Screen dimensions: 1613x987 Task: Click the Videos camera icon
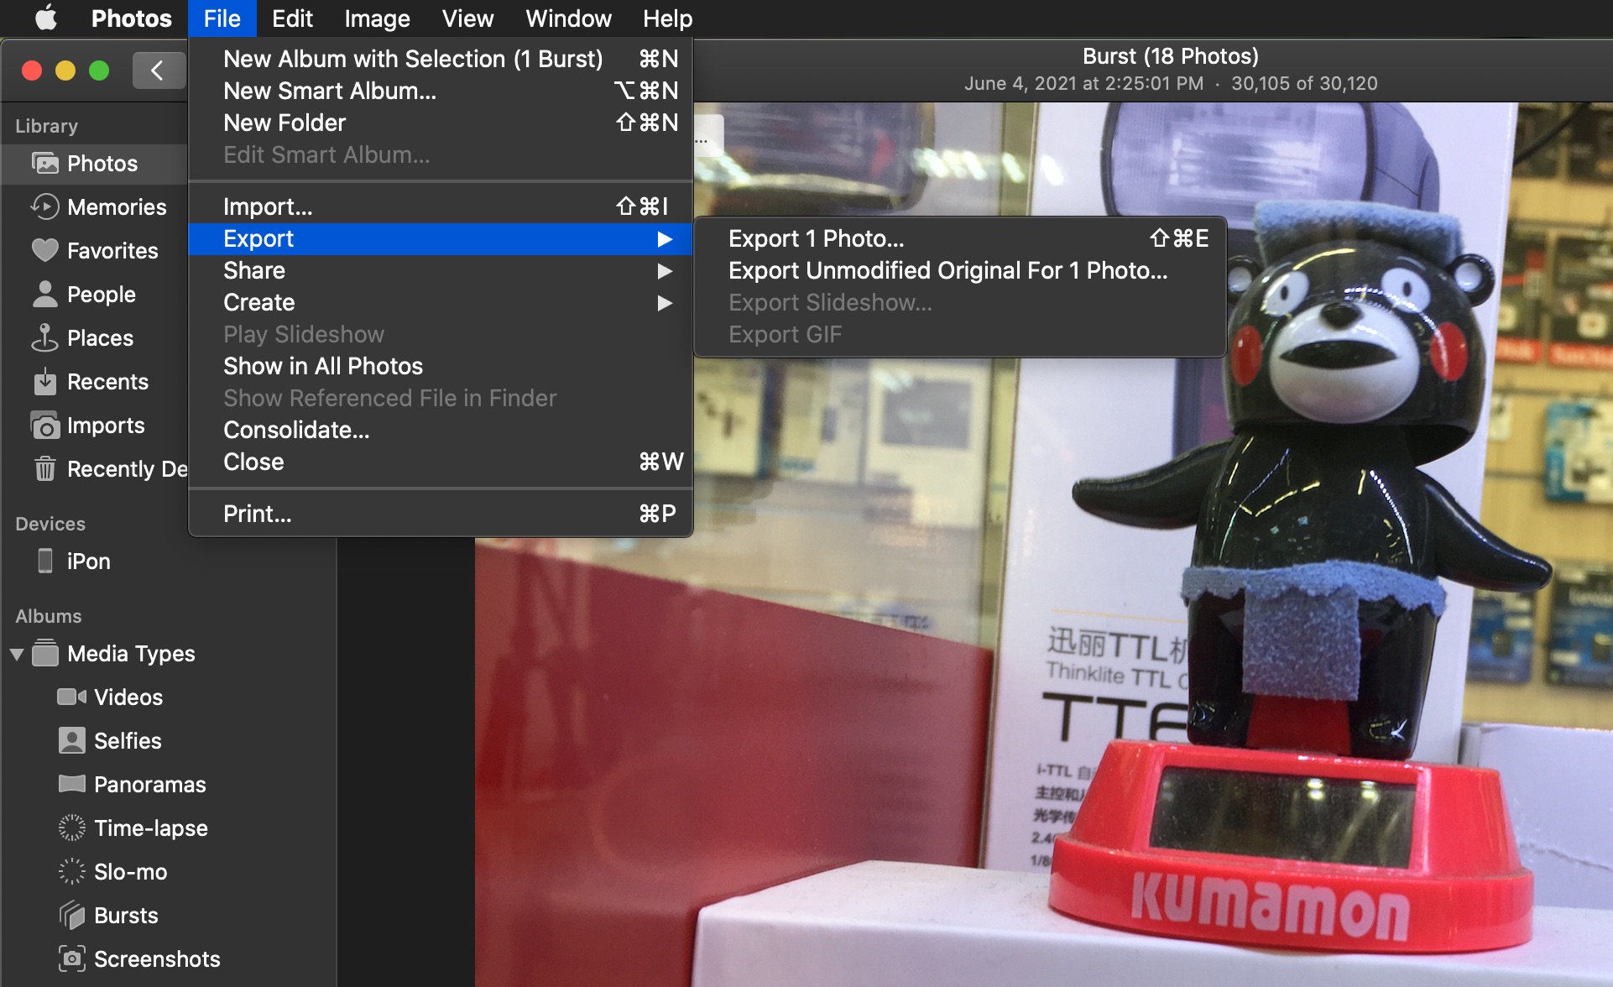72,697
